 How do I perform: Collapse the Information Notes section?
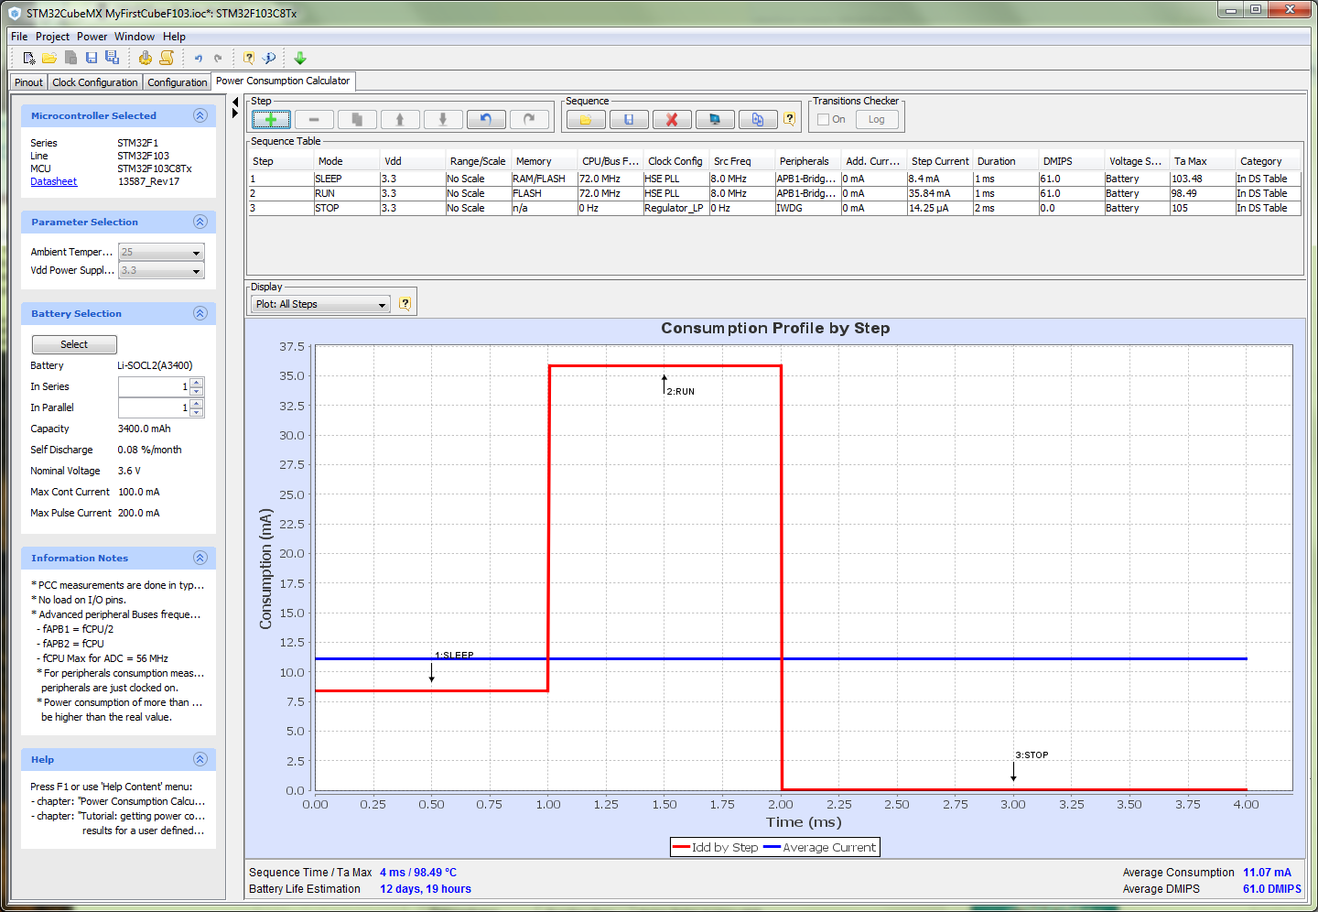coord(200,558)
